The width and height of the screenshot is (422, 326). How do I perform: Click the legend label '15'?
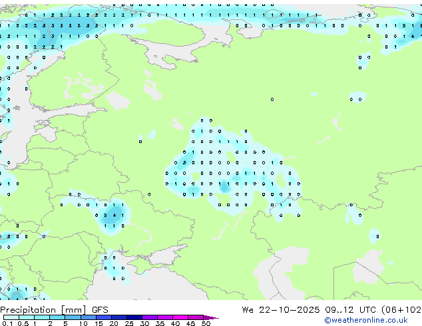coord(99,323)
